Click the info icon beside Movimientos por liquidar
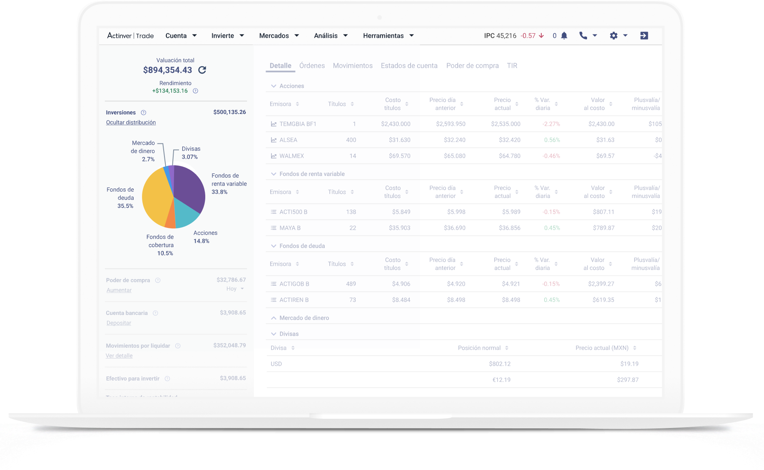This screenshot has height=470, width=764. (x=178, y=346)
